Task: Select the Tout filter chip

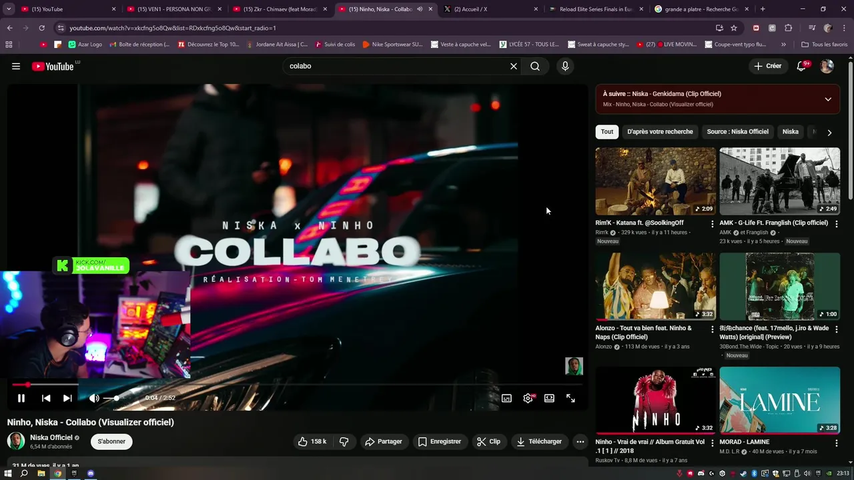Action: pos(607,132)
